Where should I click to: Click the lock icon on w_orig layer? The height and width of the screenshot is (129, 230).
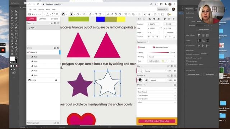click(56, 80)
